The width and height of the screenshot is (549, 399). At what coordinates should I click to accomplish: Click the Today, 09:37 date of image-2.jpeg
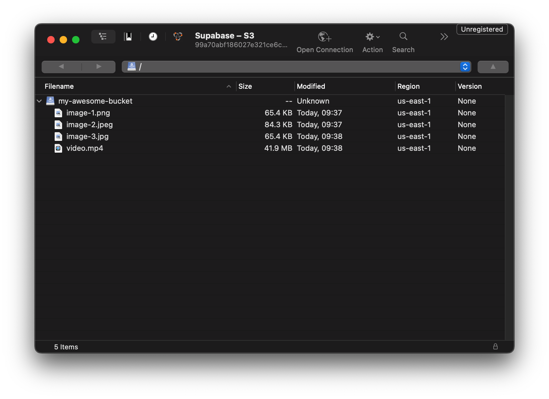(x=319, y=125)
